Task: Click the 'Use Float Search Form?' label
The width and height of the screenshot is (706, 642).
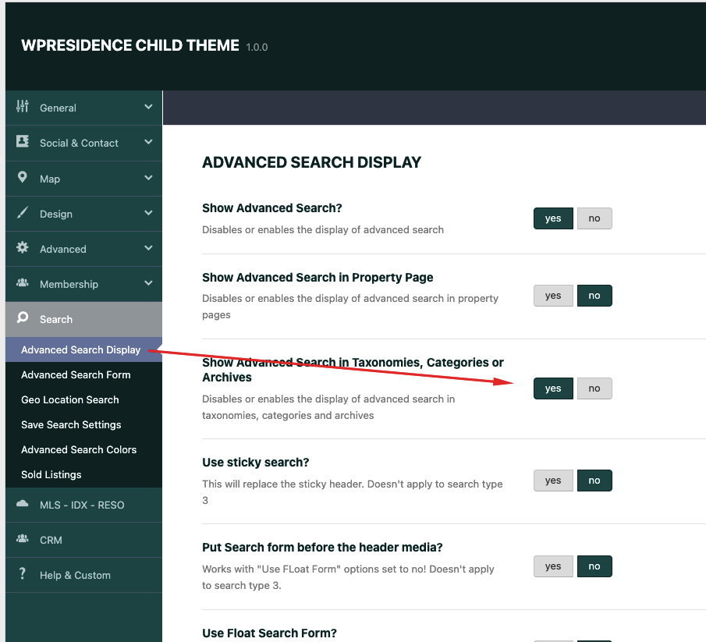Action: coord(269,633)
